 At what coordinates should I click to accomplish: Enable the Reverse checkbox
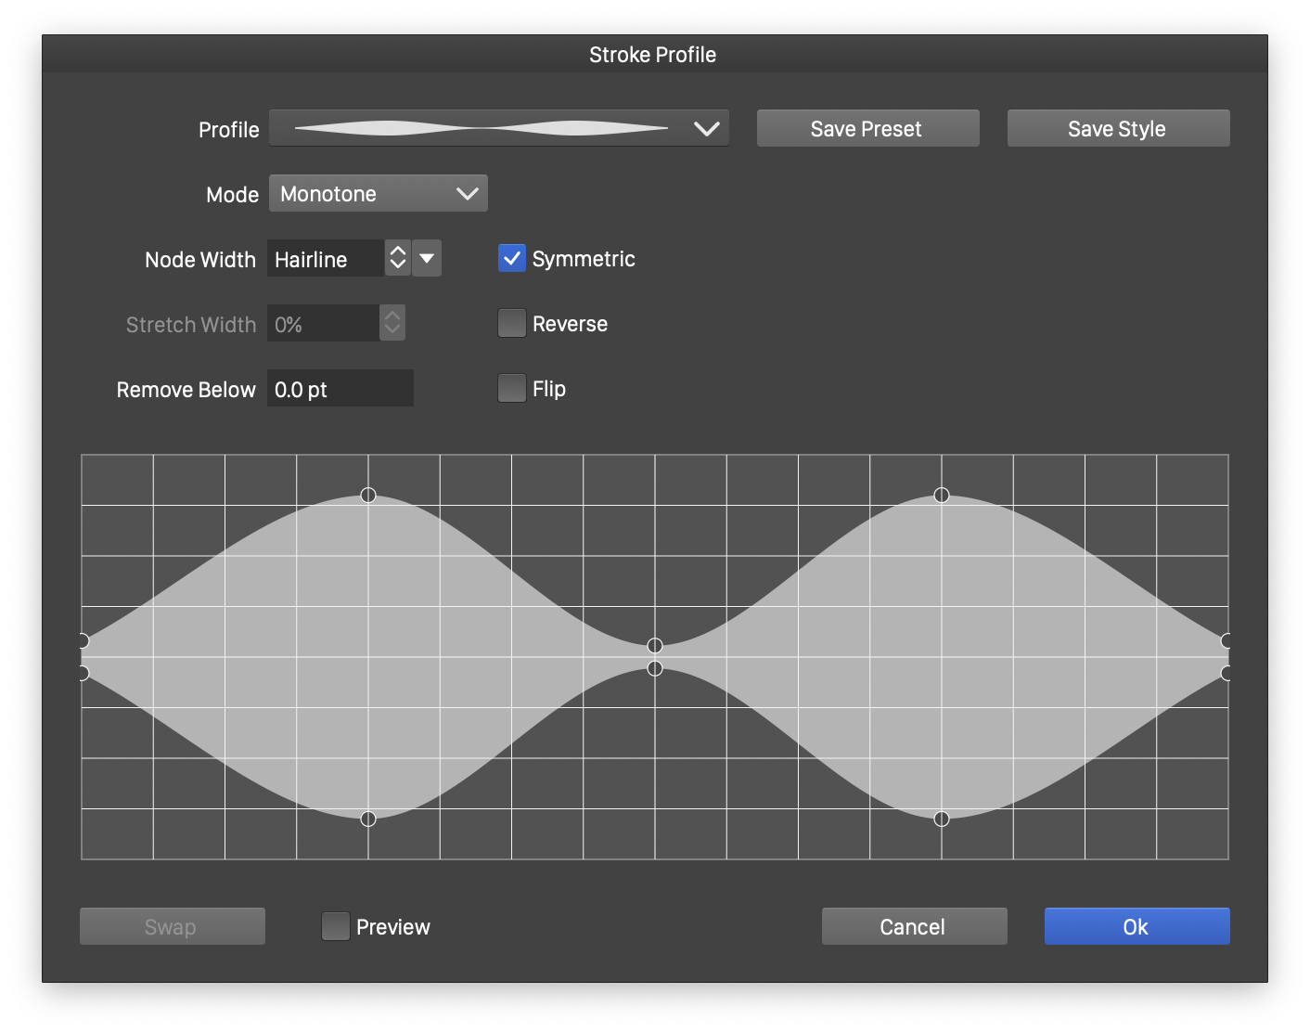click(x=512, y=324)
